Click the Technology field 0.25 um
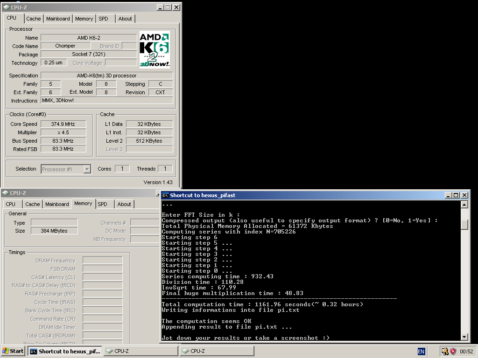This screenshot has width=478, height=358. 54,62
